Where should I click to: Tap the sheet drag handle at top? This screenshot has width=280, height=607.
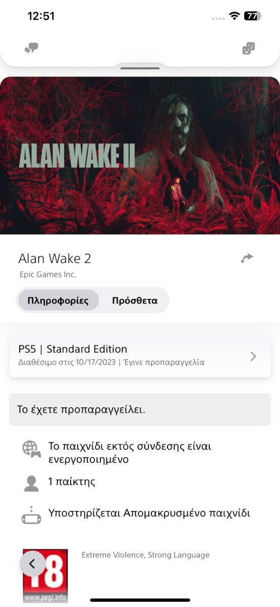140,68
